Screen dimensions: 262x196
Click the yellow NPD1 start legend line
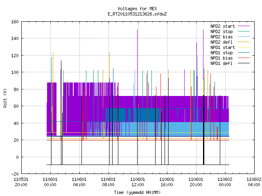[x=244, y=47]
